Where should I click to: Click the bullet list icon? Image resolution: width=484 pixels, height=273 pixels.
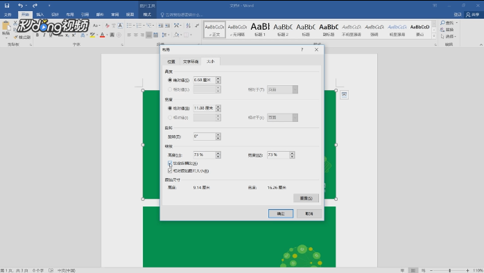click(129, 26)
